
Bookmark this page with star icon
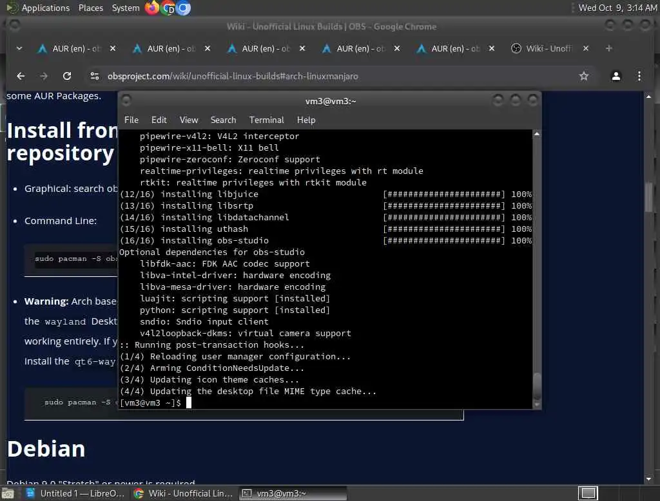(x=583, y=76)
